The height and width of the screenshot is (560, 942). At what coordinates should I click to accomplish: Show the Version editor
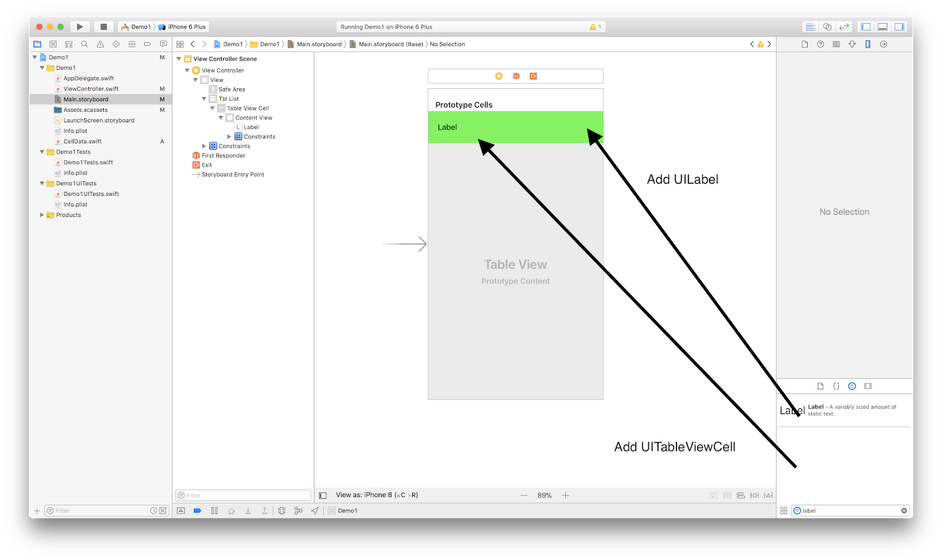[x=844, y=26]
